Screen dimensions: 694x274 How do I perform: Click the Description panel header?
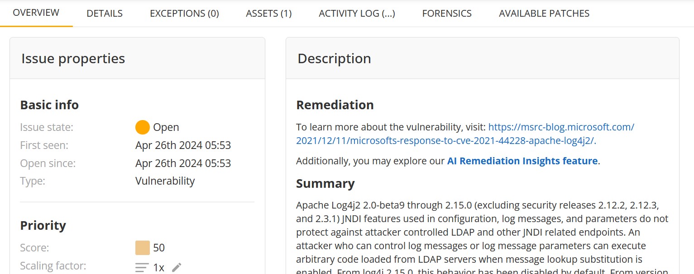334,59
